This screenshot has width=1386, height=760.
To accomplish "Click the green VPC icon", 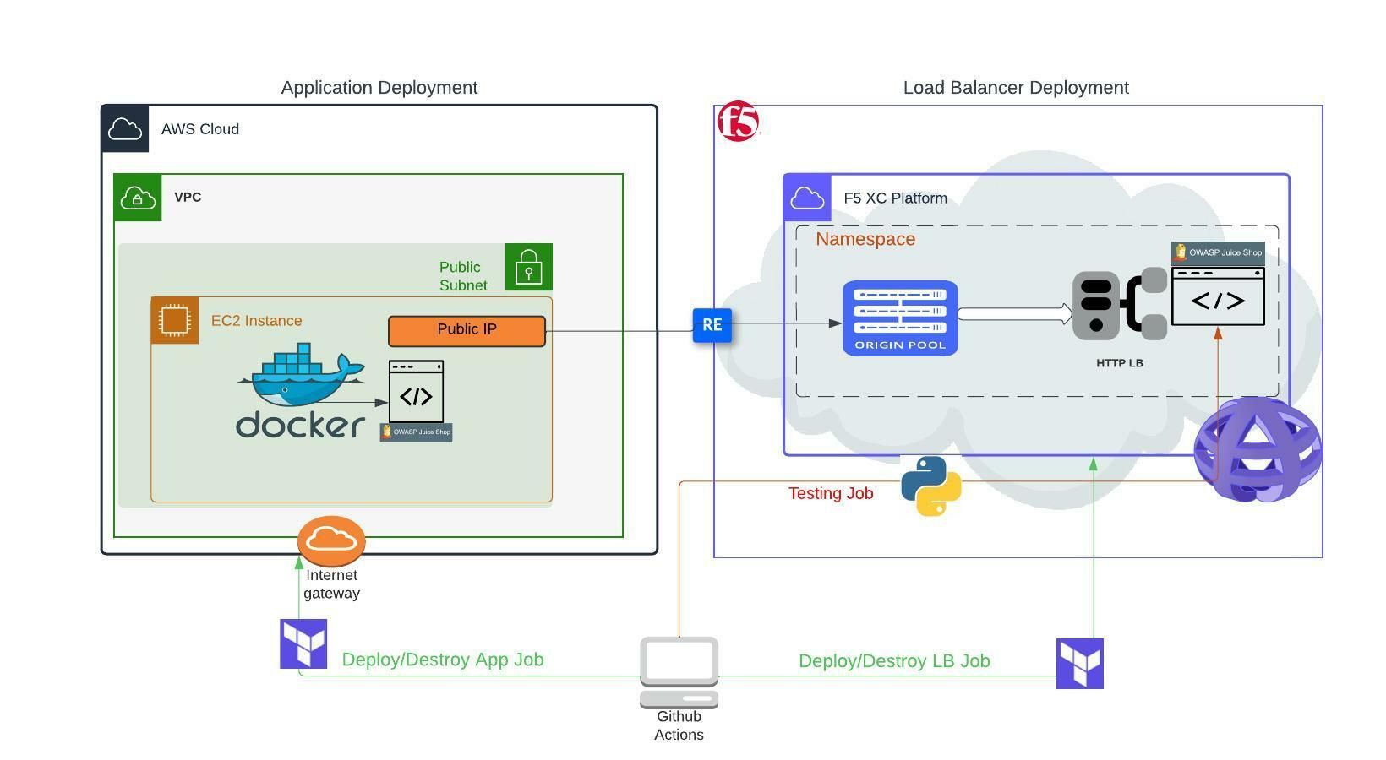I will pos(137,198).
